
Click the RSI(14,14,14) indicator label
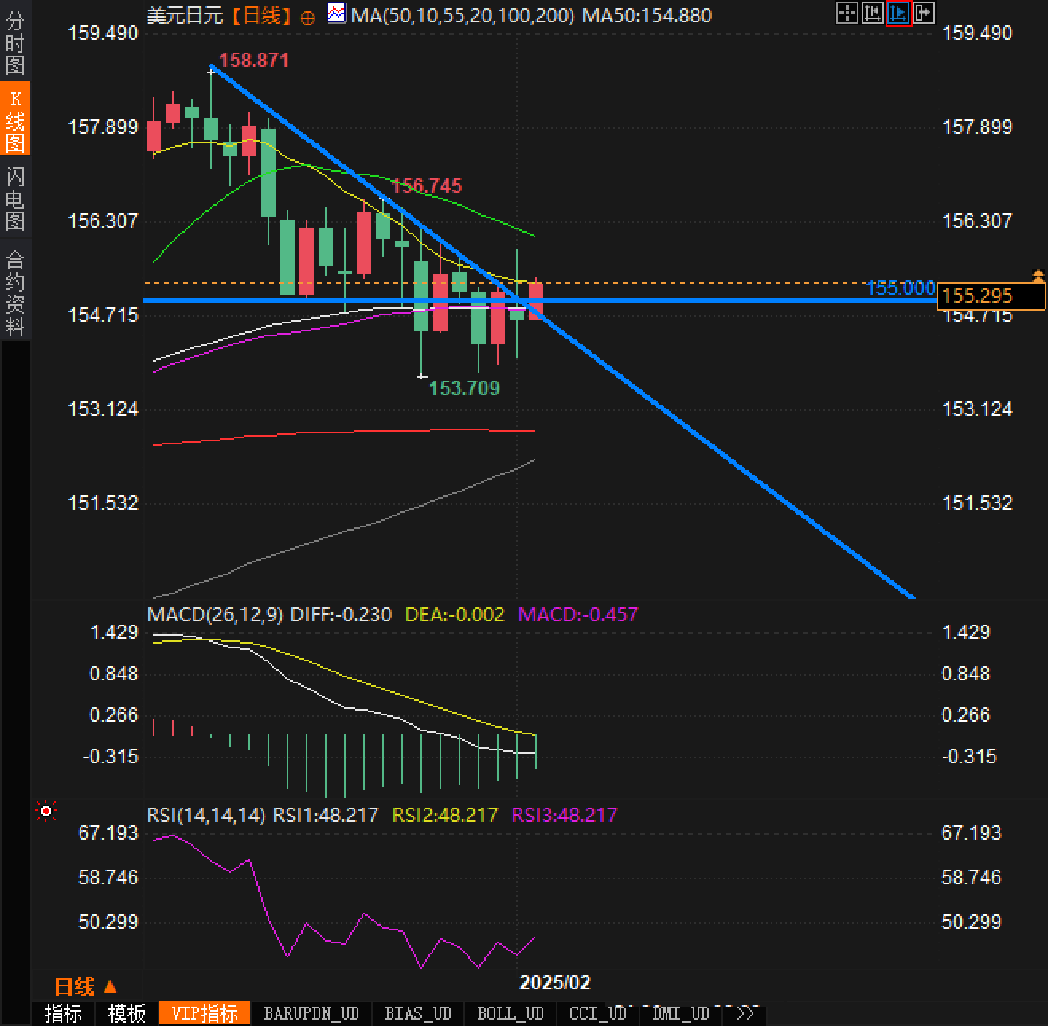pyautogui.click(x=206, y=815)
